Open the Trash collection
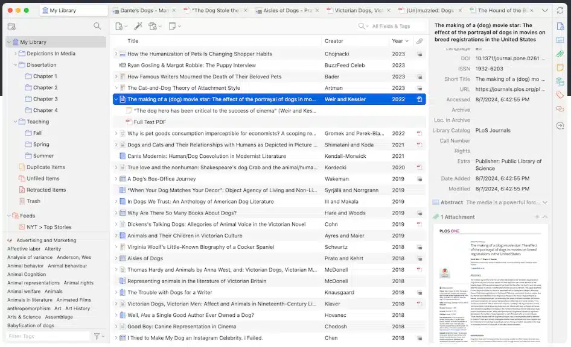 click(33, 201)
